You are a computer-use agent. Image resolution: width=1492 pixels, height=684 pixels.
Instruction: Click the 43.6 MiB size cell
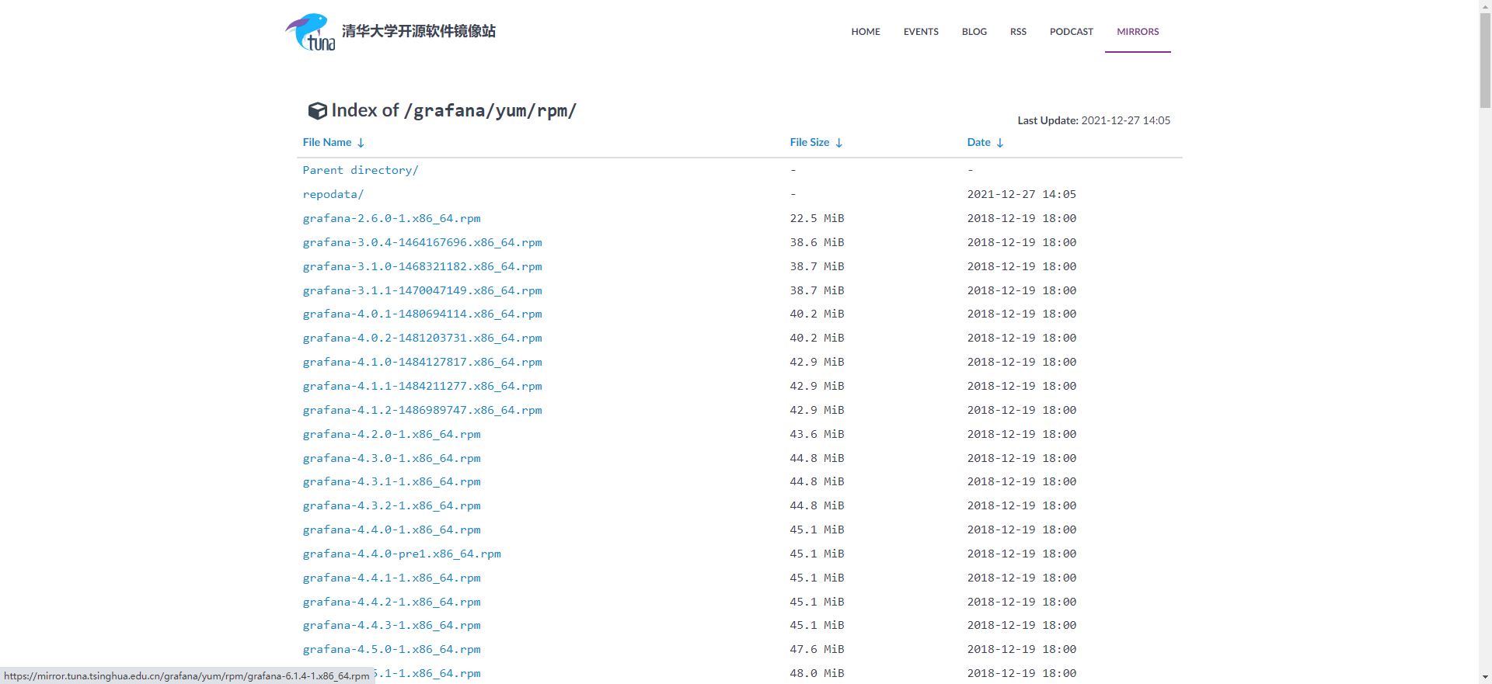(817, 434)
